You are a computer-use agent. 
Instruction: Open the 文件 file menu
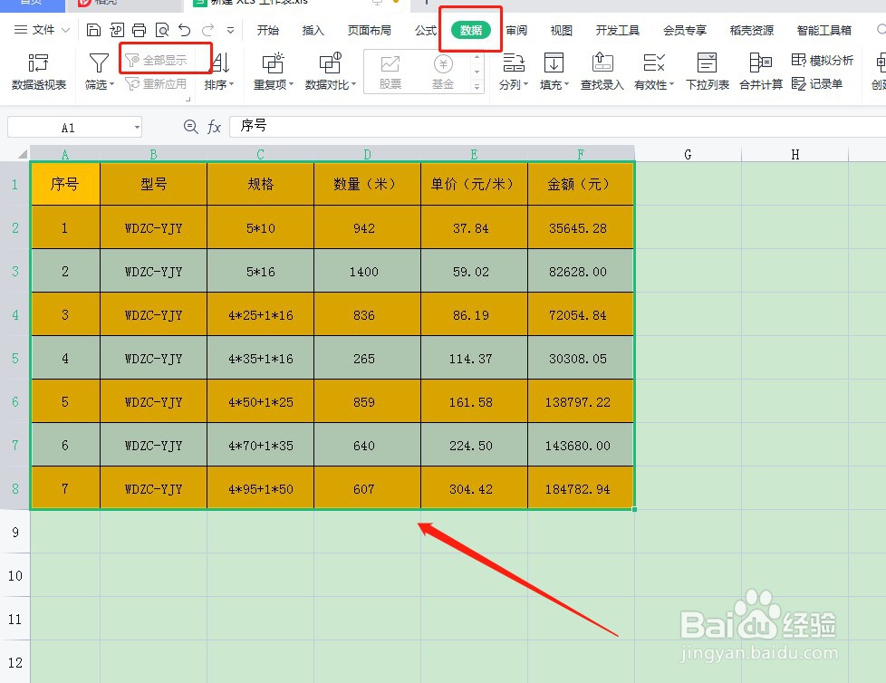point(42,30)
